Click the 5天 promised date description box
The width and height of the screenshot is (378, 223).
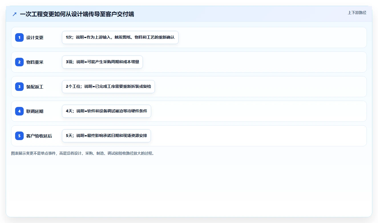pyautogui.click(x=106, y=136)
